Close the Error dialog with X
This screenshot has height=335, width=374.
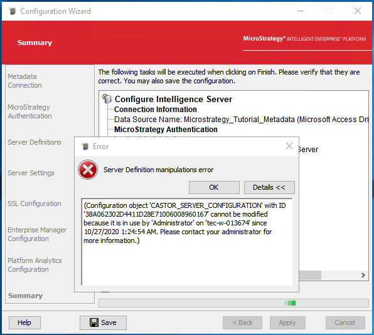pos(289,146)
